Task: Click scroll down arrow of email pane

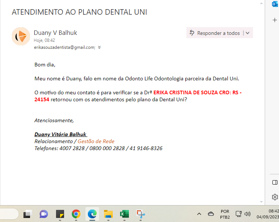Action: tap(261, 202)
